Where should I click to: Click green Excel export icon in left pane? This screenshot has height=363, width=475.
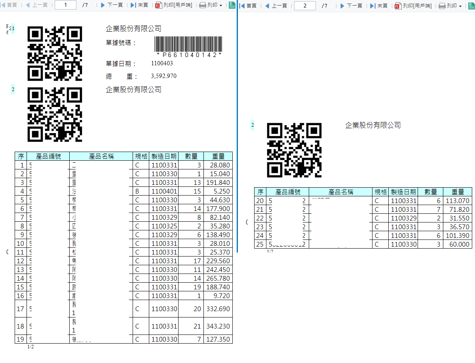[232, 6]
